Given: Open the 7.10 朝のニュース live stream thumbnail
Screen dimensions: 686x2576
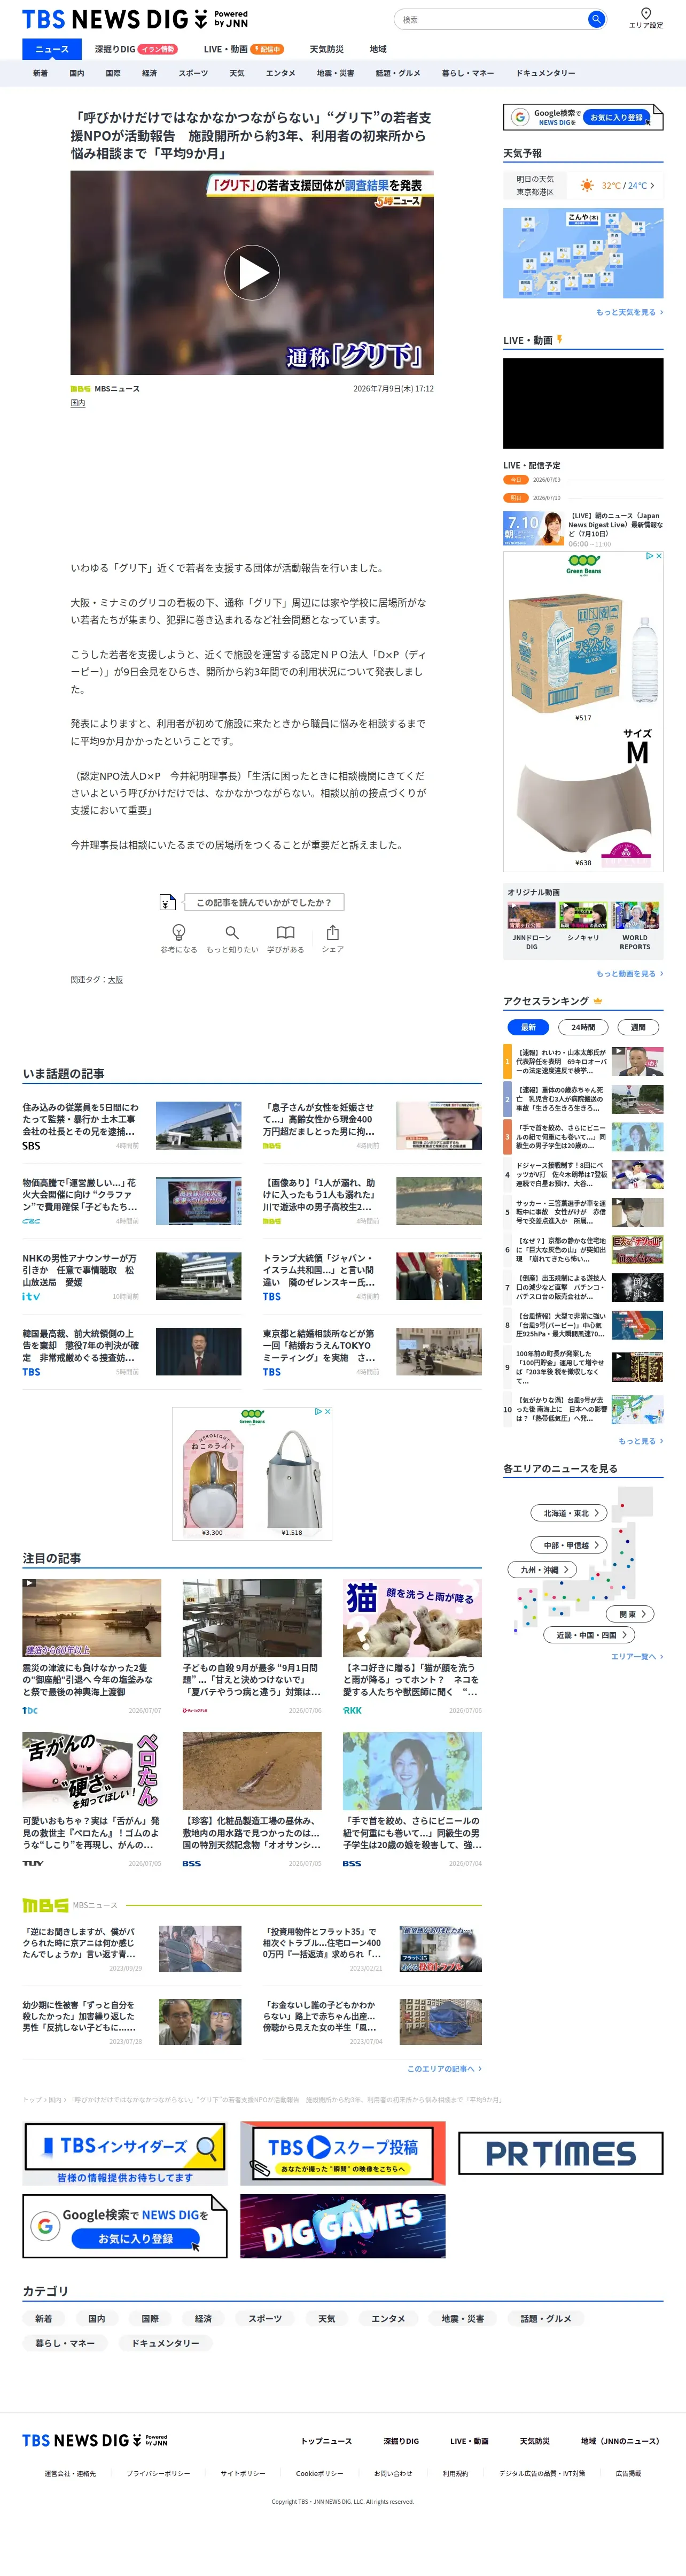Looking at the screenshot, I should (x=533, y=528).
